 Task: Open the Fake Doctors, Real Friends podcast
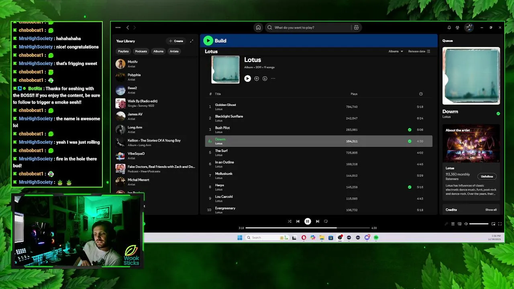click(x=155, y=169)
